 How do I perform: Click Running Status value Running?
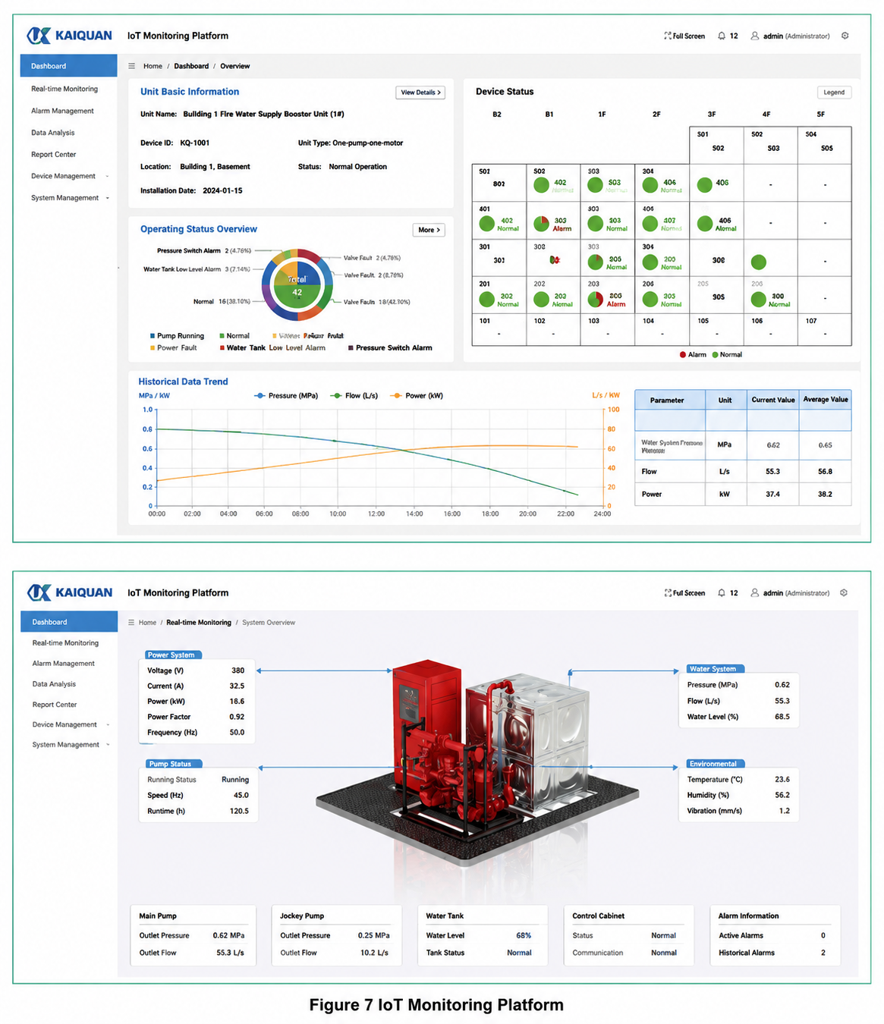coord(235,780)
